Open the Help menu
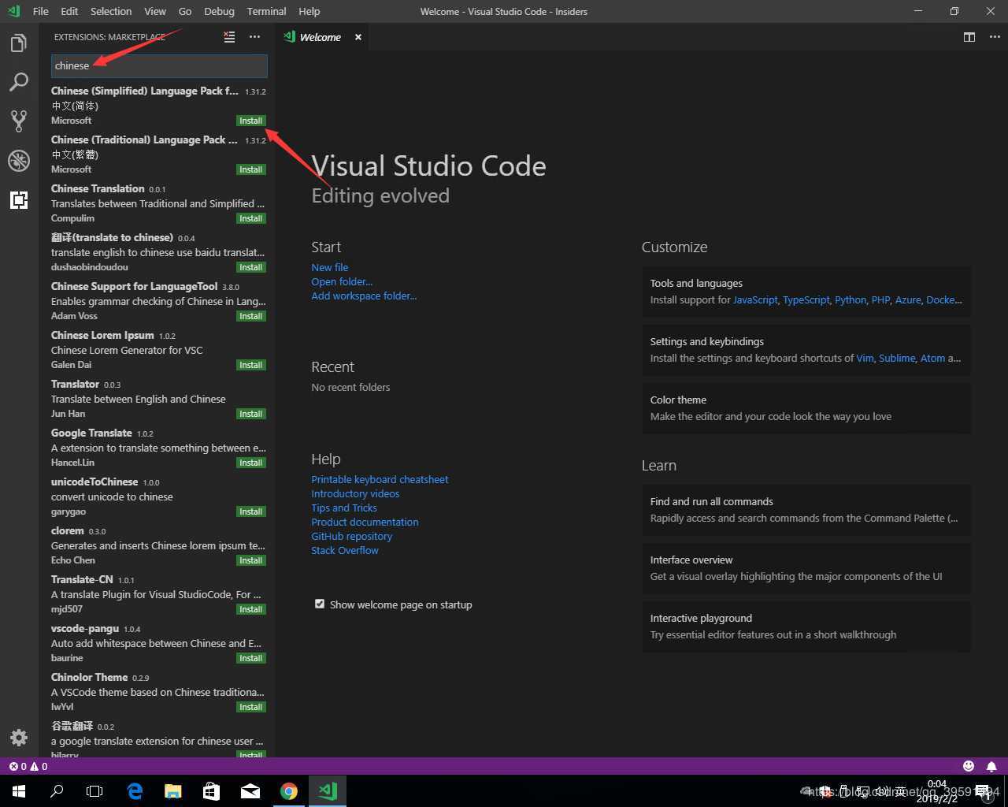Viewport: 1008px width, 807px height. [309, 11]
